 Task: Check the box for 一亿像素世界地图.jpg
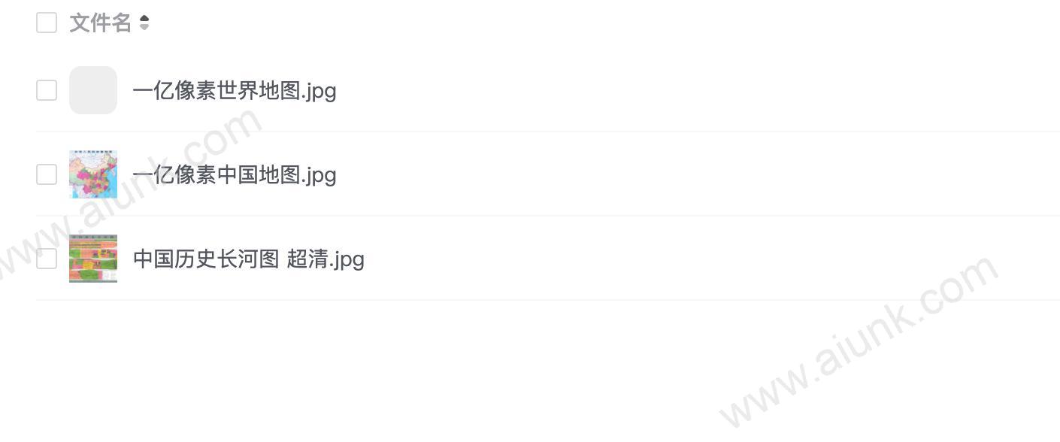[47, 90]
